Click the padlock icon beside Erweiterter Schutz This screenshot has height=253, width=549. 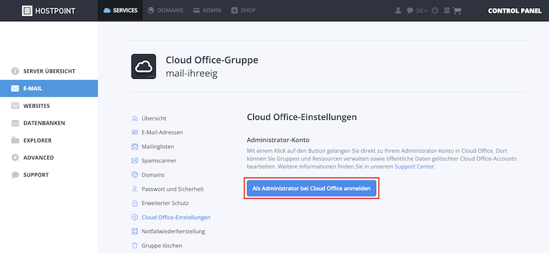click(x=135, y=203)
